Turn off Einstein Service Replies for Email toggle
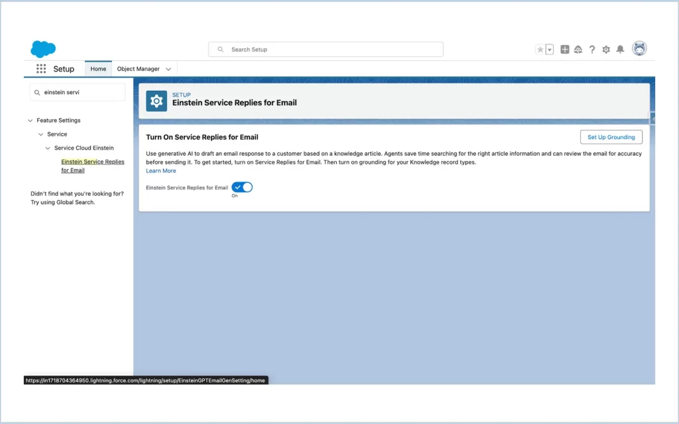The image size is (679, 424). (242, 187)
